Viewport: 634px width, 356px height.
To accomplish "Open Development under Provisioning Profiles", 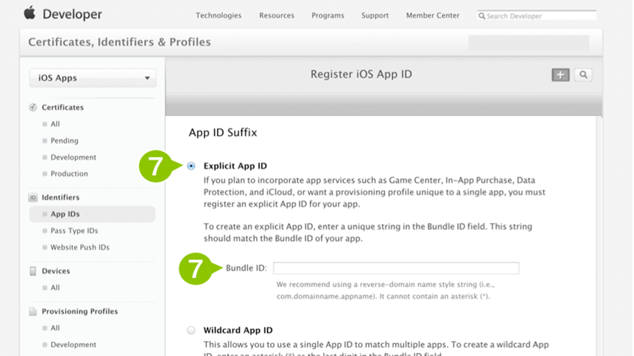I will [73, 345].
